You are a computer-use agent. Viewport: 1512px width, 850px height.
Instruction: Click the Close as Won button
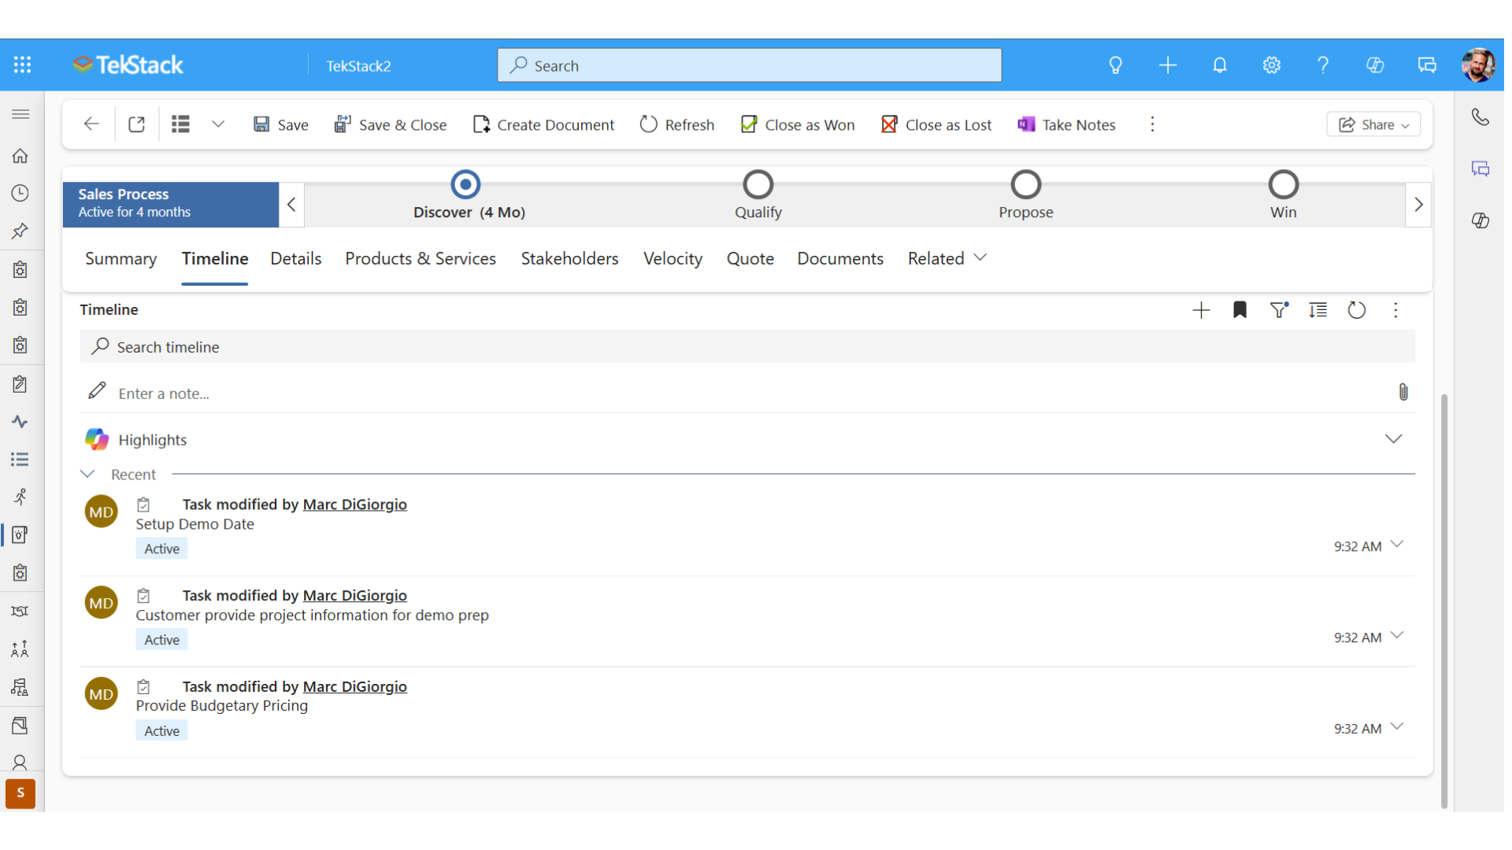click(798, 124)
